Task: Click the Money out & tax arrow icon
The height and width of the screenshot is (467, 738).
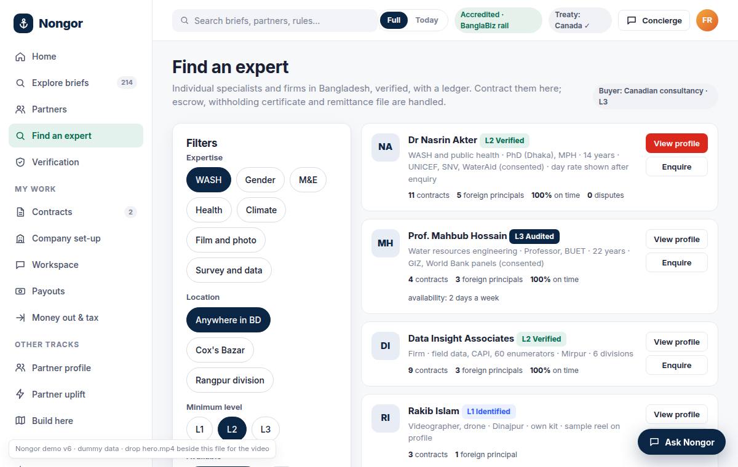Action: click(x=20, y=318)
